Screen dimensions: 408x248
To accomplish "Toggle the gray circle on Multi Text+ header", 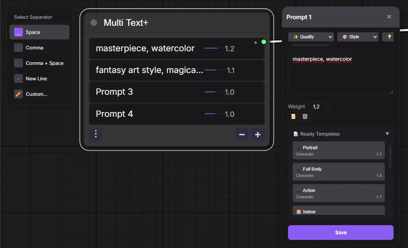I will 94,23.
